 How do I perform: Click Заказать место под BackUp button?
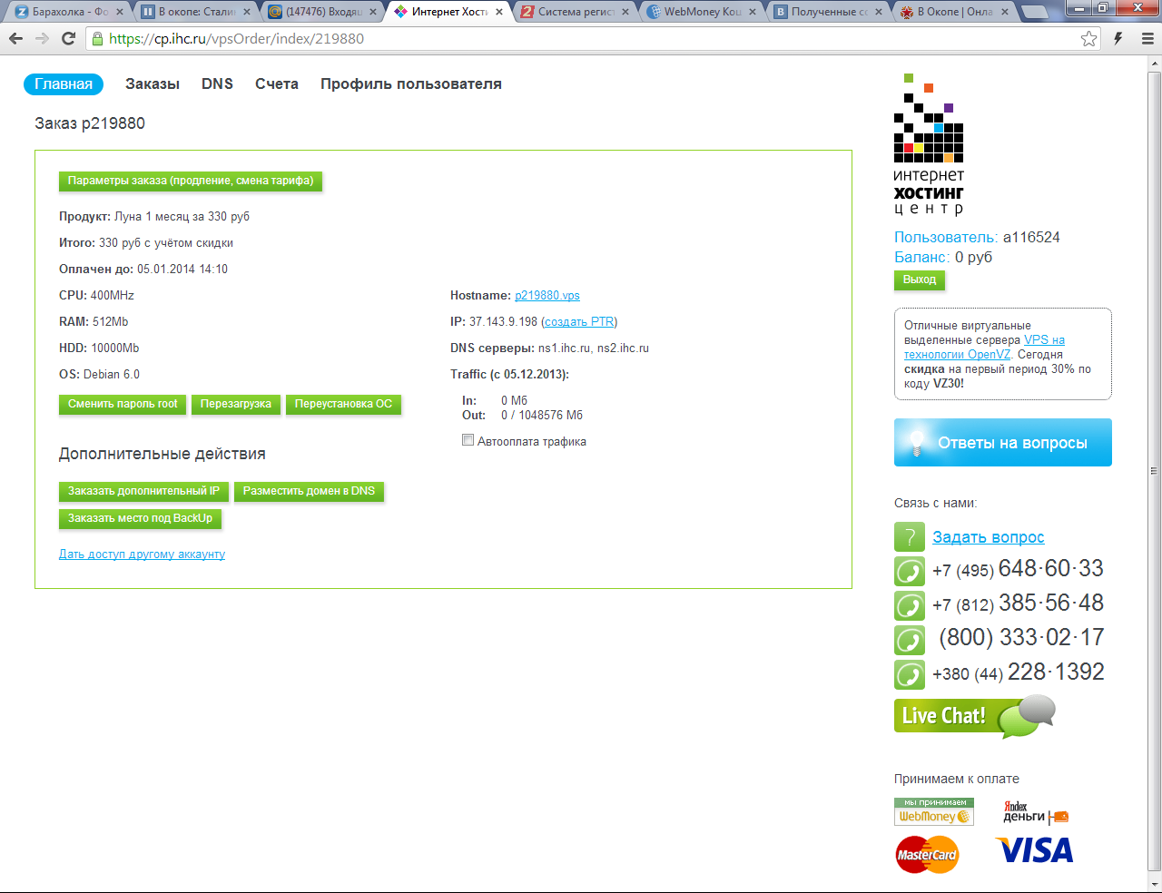coord(140,518)
